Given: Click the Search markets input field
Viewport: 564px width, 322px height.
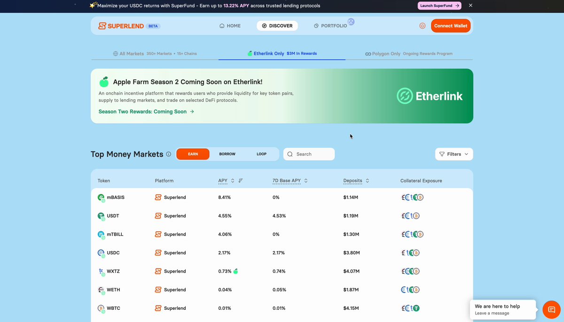Looking at the screenshot, I should click(x=309, y=154).
